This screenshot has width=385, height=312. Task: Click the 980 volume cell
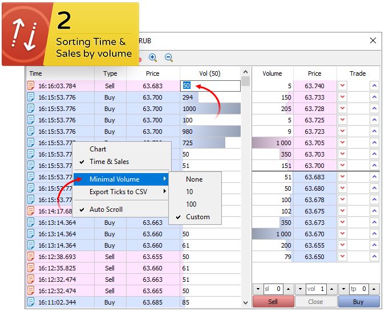(210, 132)
